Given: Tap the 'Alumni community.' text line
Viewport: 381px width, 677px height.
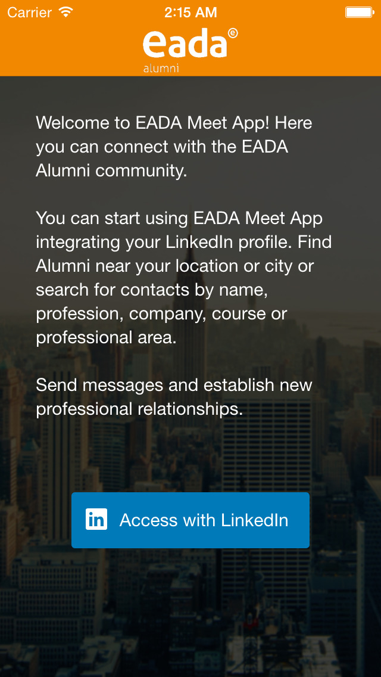Looking at the screenshot, I should (x=111, y=170).
